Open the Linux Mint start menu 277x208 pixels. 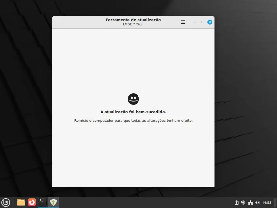(6, 202)
